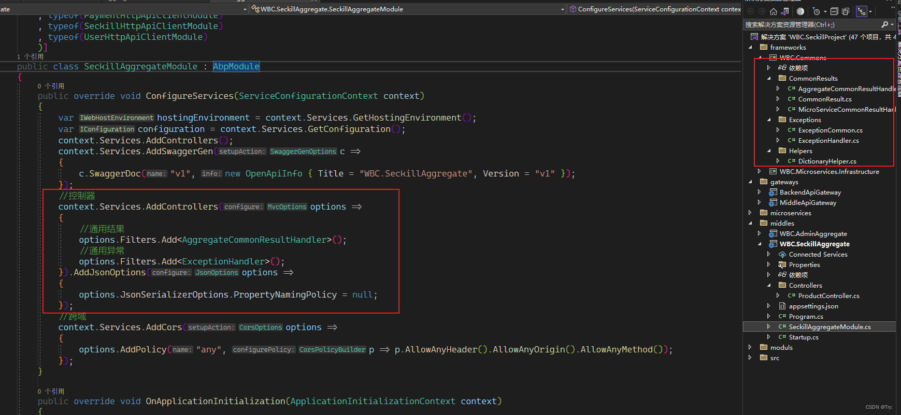Collapse the frameworks folder

(750, 47)
